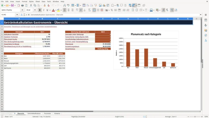The width and height of the screenshot is (209, 118).
Task: Click the Select All corner button
Action: 2,19
